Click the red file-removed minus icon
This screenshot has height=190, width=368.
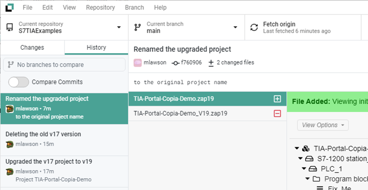point(277,114)
